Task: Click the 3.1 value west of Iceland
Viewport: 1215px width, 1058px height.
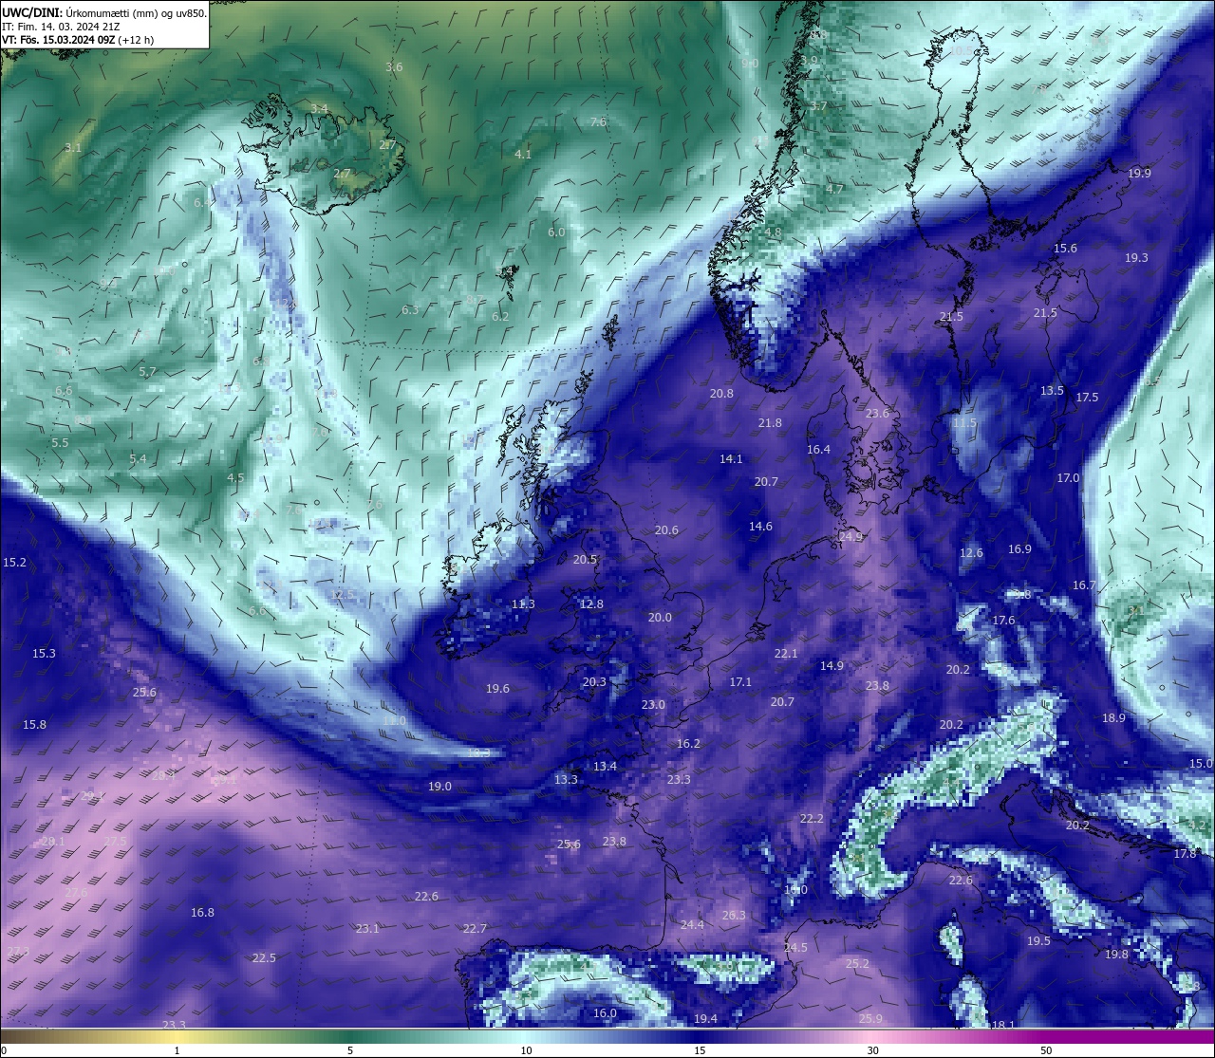Action: (x=73, y=148)
